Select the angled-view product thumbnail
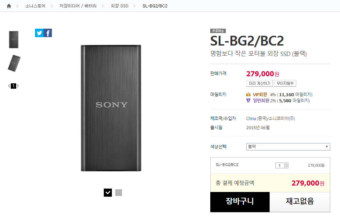340x223 pixels. click(x=14, y=63)
